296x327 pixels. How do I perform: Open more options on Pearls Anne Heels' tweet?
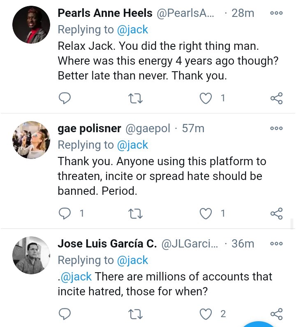(276, 13)
